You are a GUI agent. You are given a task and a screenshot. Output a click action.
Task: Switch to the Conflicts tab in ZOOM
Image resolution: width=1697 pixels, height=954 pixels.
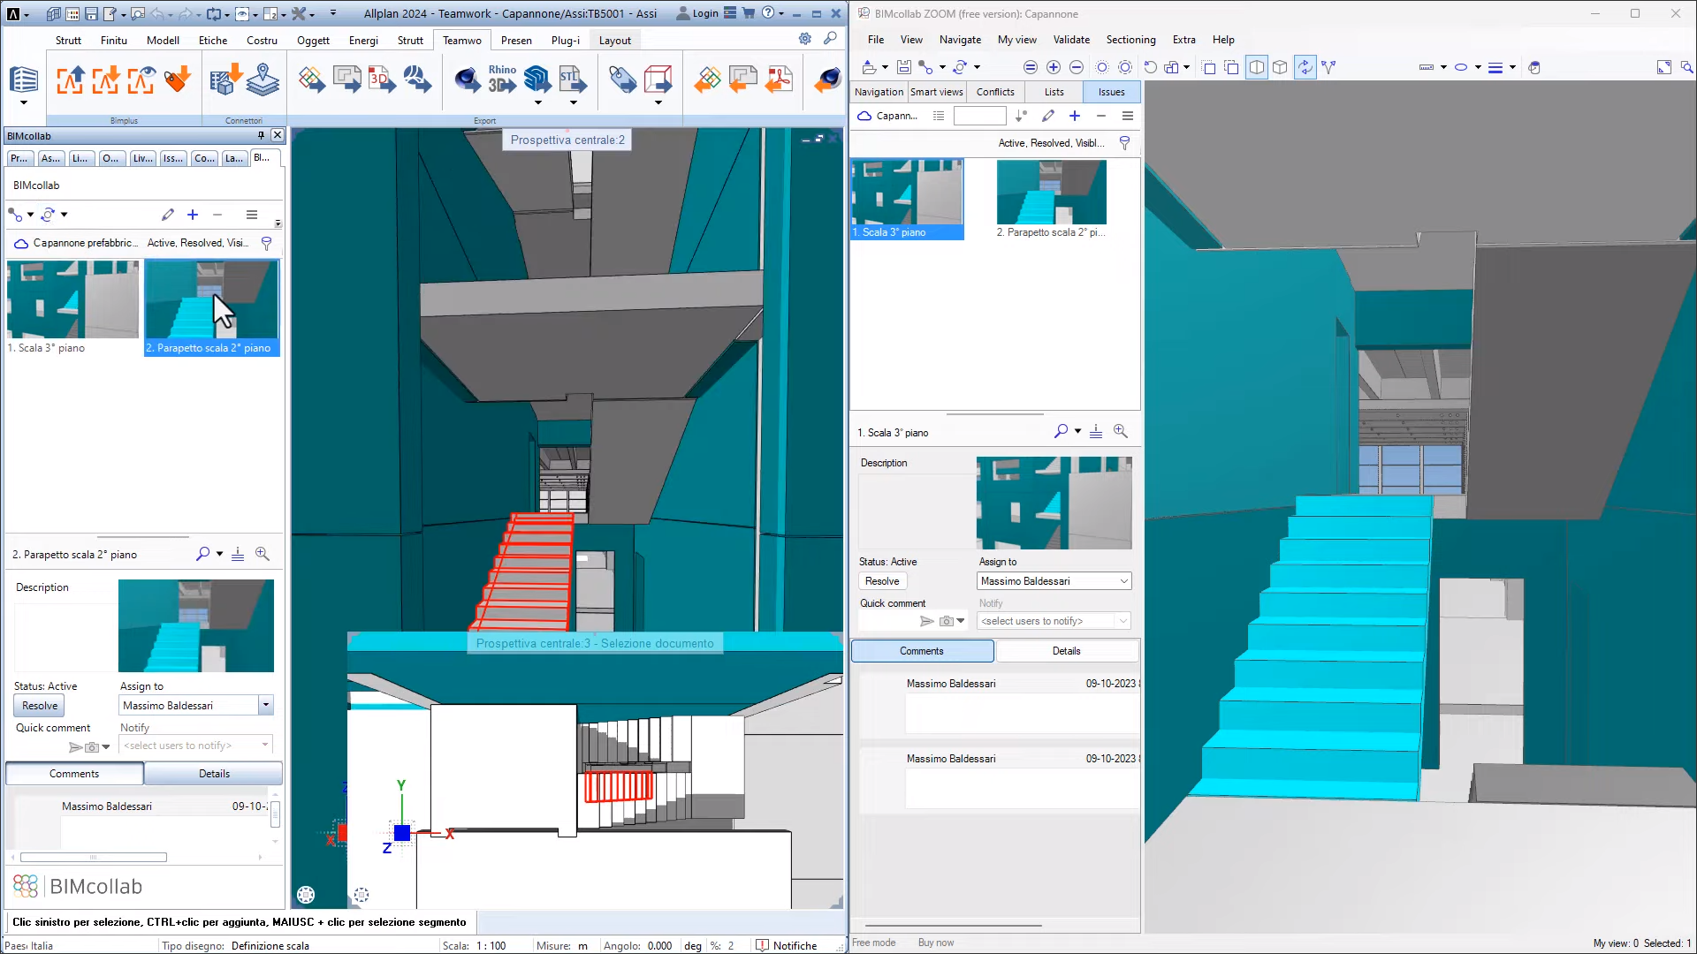pos(995,92)
